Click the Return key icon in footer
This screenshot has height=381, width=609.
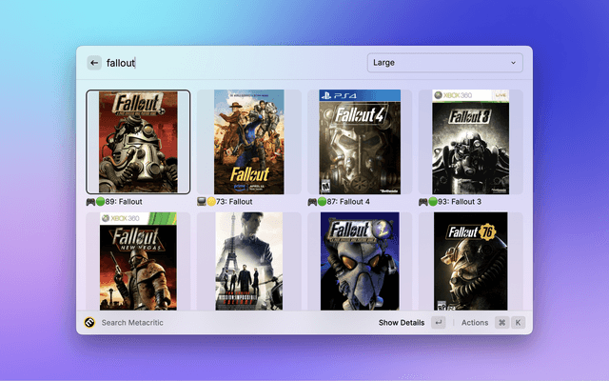(x=438, y=323)
